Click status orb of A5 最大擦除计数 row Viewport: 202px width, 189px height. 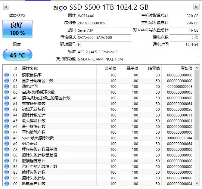click(7, 121)
